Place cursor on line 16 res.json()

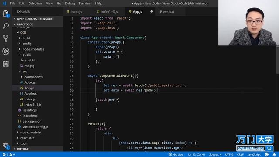146,90
